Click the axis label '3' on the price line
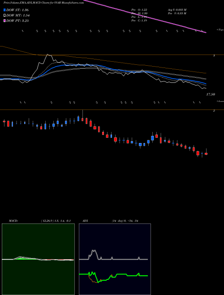The height and width of the screenshot is (295, 224). point(214,56)
